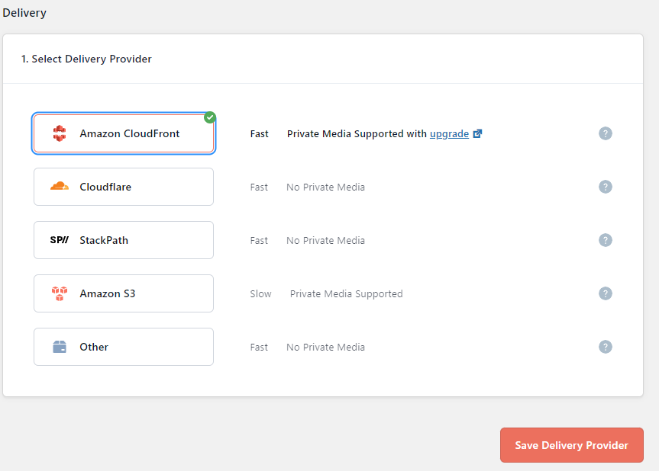Image resolution: width=659 pixels, height=471 pixels.
Task: Click the Select Delivery Provider heading
Action: click(x=86, y=59)
